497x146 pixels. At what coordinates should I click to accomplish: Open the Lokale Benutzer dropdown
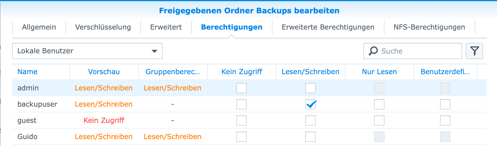87,51
